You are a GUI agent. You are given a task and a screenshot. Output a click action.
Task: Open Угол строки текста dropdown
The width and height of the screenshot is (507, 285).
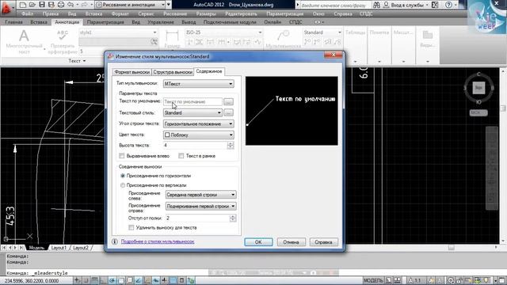click(x=199, y=123)
